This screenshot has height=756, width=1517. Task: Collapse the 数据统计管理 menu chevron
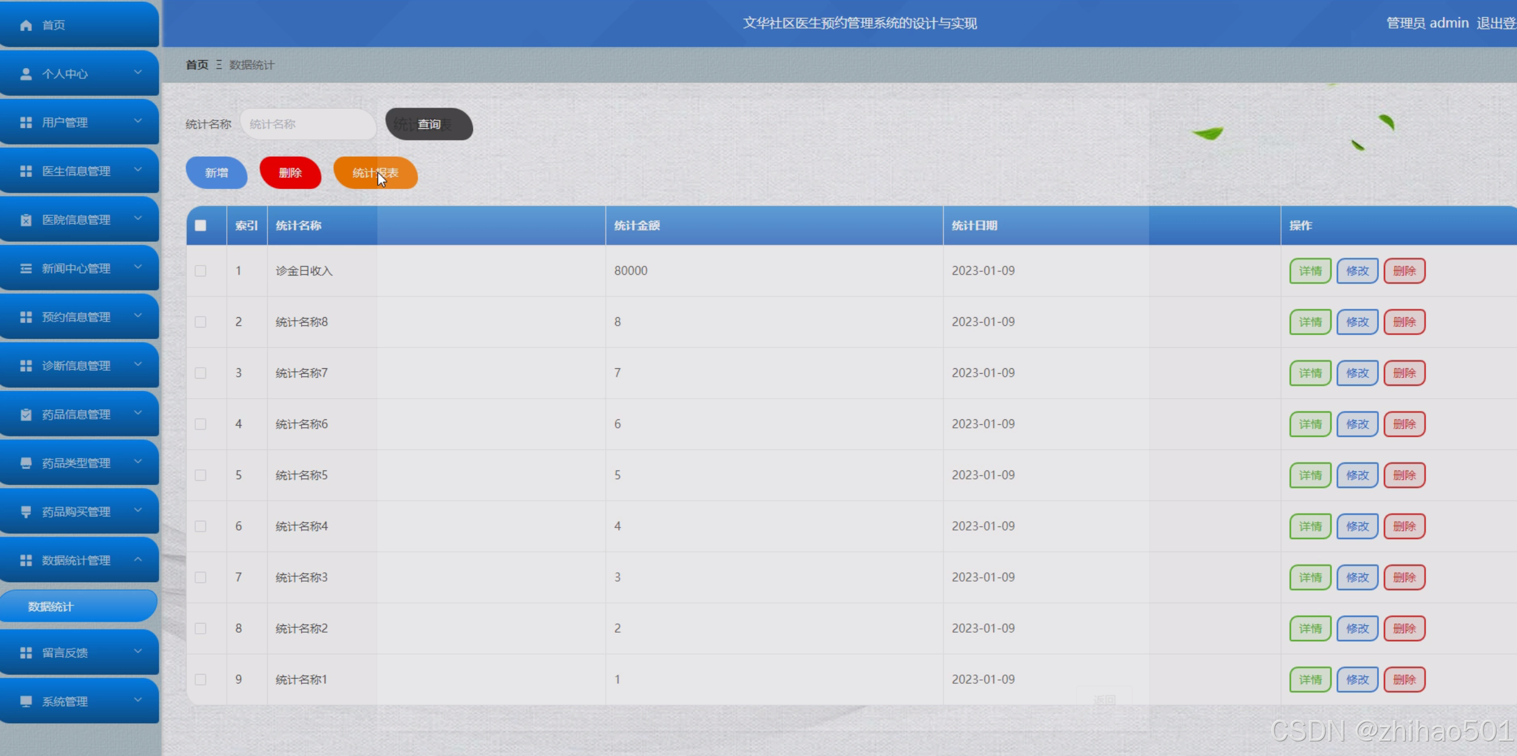pyautogui.click(x=138, y=559)
